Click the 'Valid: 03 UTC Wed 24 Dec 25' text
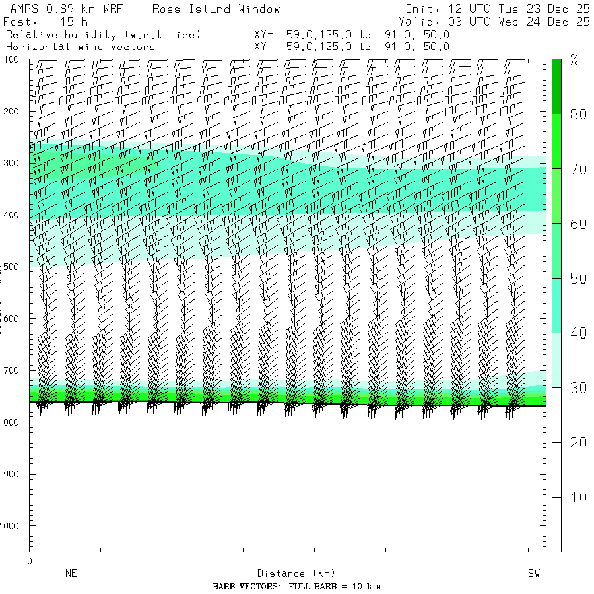 [x=498, y=22]
